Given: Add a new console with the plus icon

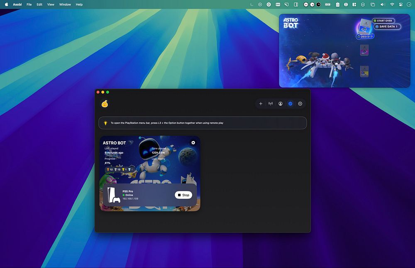Looking at the screenshot, I should (x=261, y=104).
